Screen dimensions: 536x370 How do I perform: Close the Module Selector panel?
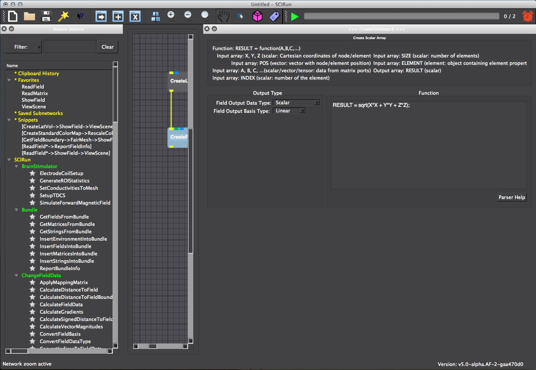(4, 29)
